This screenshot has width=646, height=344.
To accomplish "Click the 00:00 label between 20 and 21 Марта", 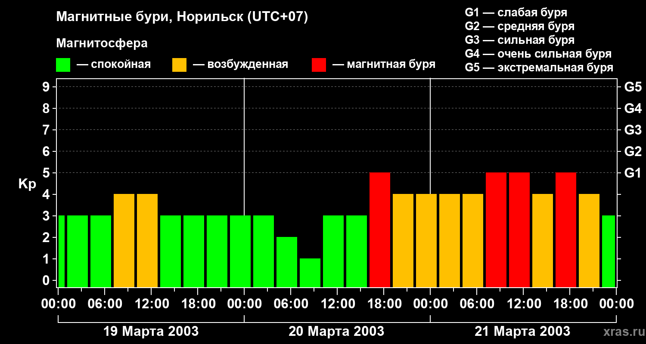I will pyautogui.click(x=430, y=304).
